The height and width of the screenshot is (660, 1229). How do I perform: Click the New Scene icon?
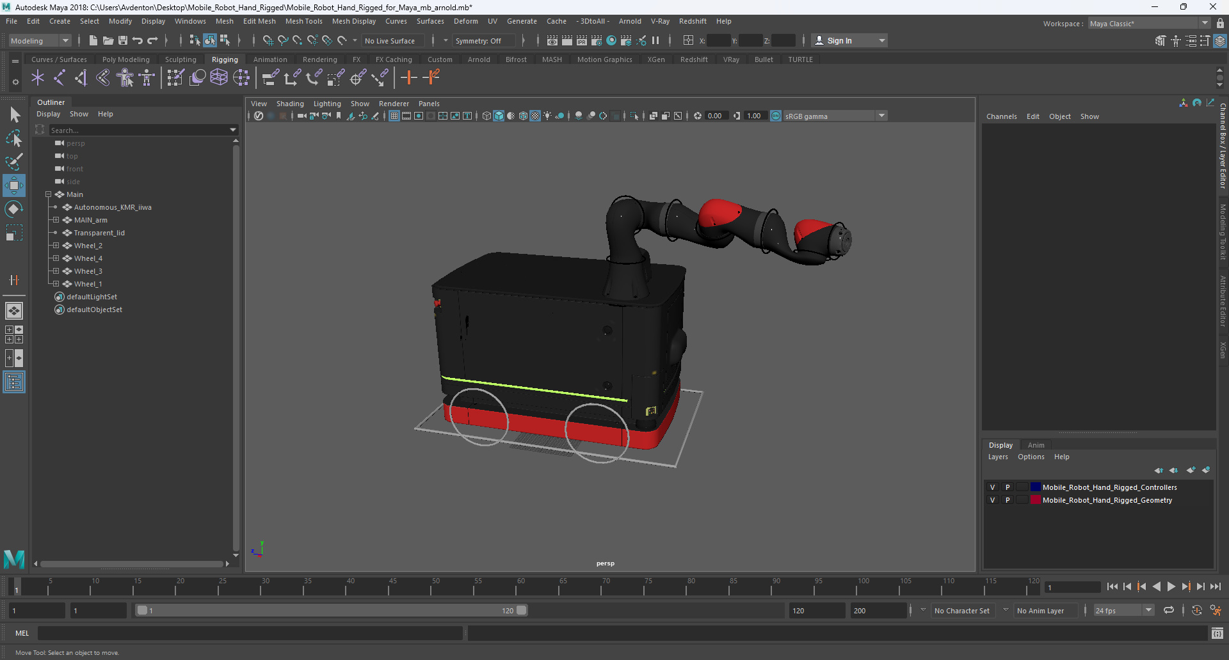[x=93, y=40]
